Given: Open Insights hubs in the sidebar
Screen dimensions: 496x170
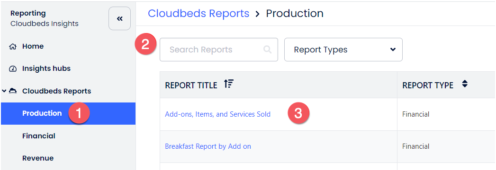Looking at the screenshot, I should click(x=46, y=68).
